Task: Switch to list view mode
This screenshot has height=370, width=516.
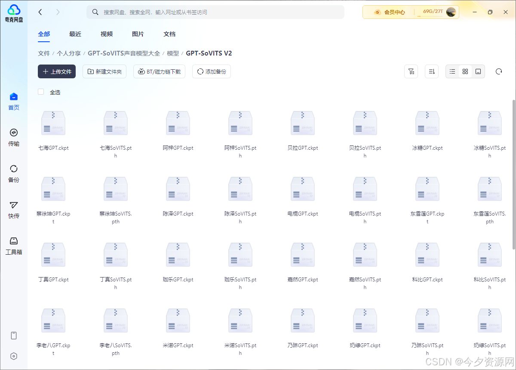Action: [x=452, y=71]
